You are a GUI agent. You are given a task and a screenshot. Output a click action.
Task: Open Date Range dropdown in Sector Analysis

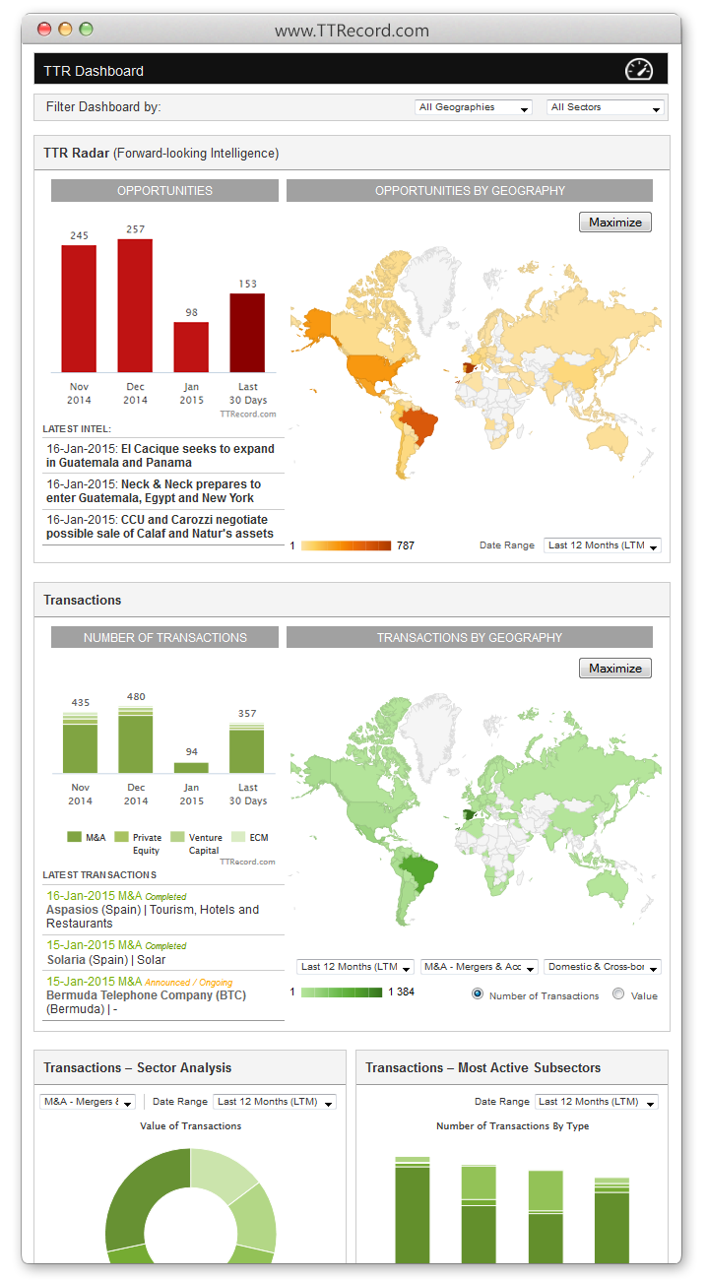click(x=275, y=1102)
